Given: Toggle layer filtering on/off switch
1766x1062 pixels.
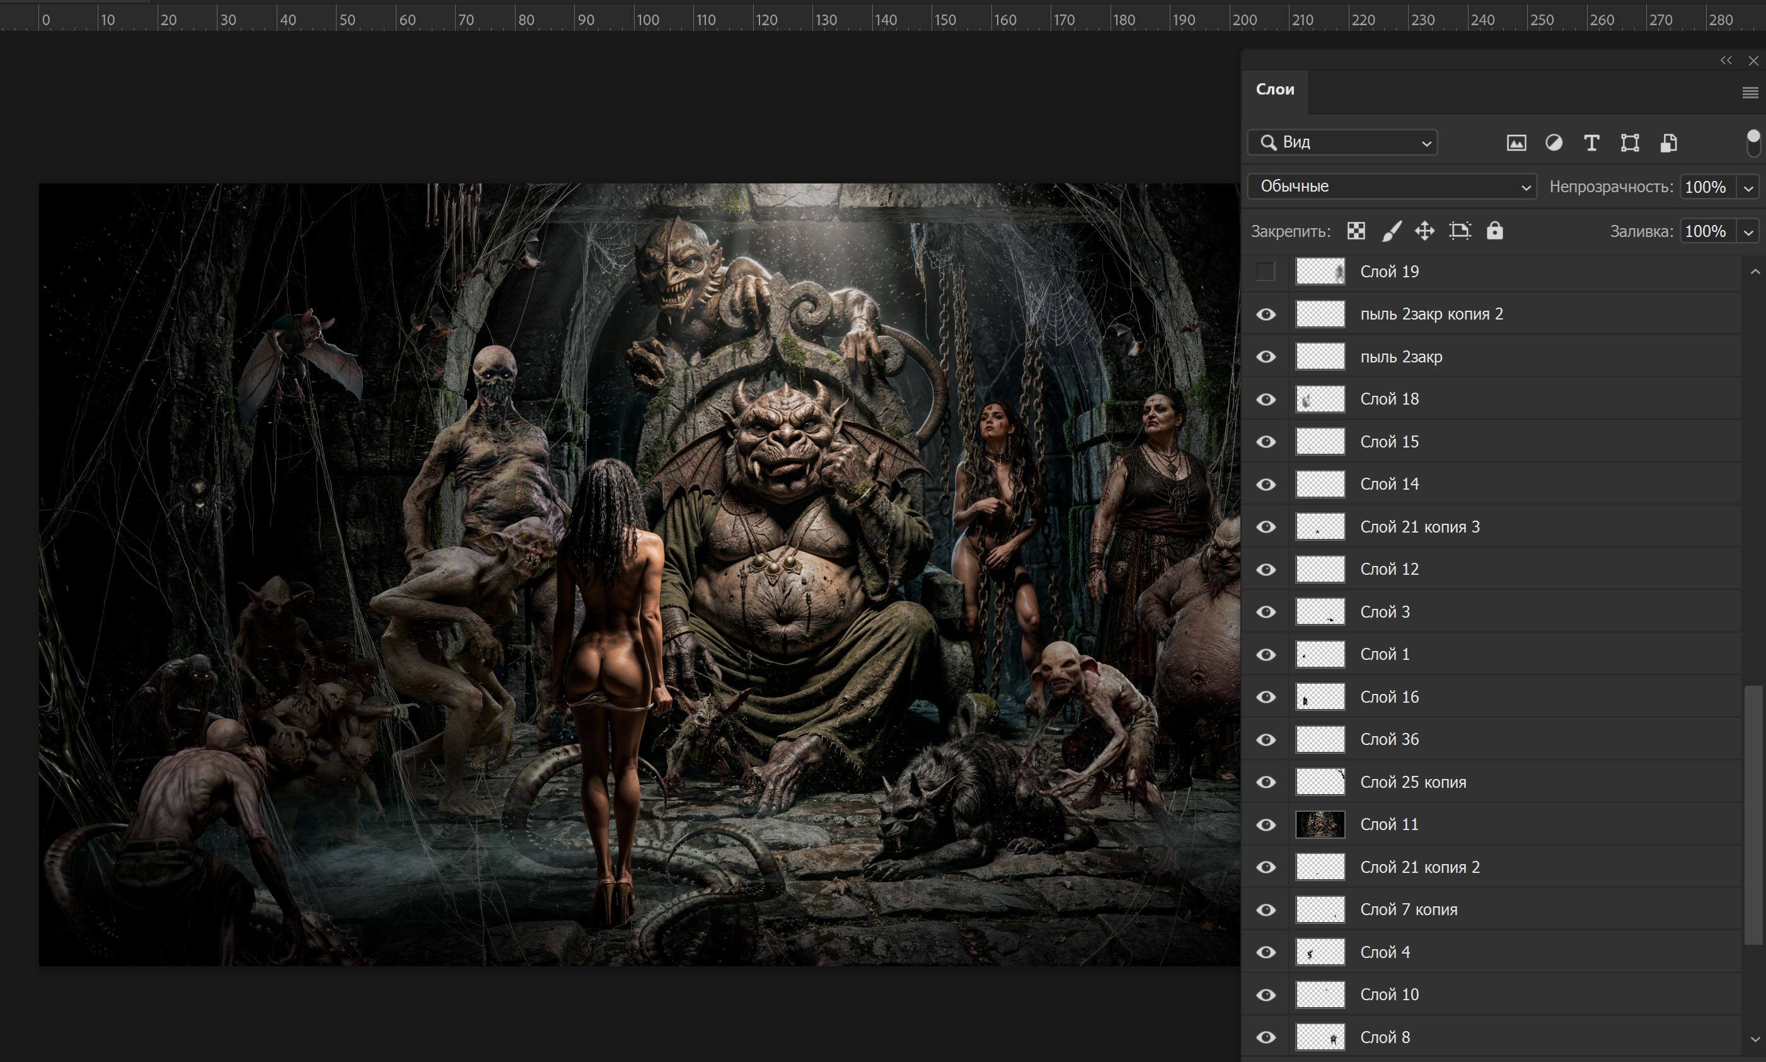Looking at the screenshot, I should click(1753, 142).
